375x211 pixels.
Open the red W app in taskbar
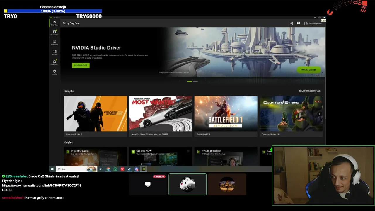[x=122, y=169]
